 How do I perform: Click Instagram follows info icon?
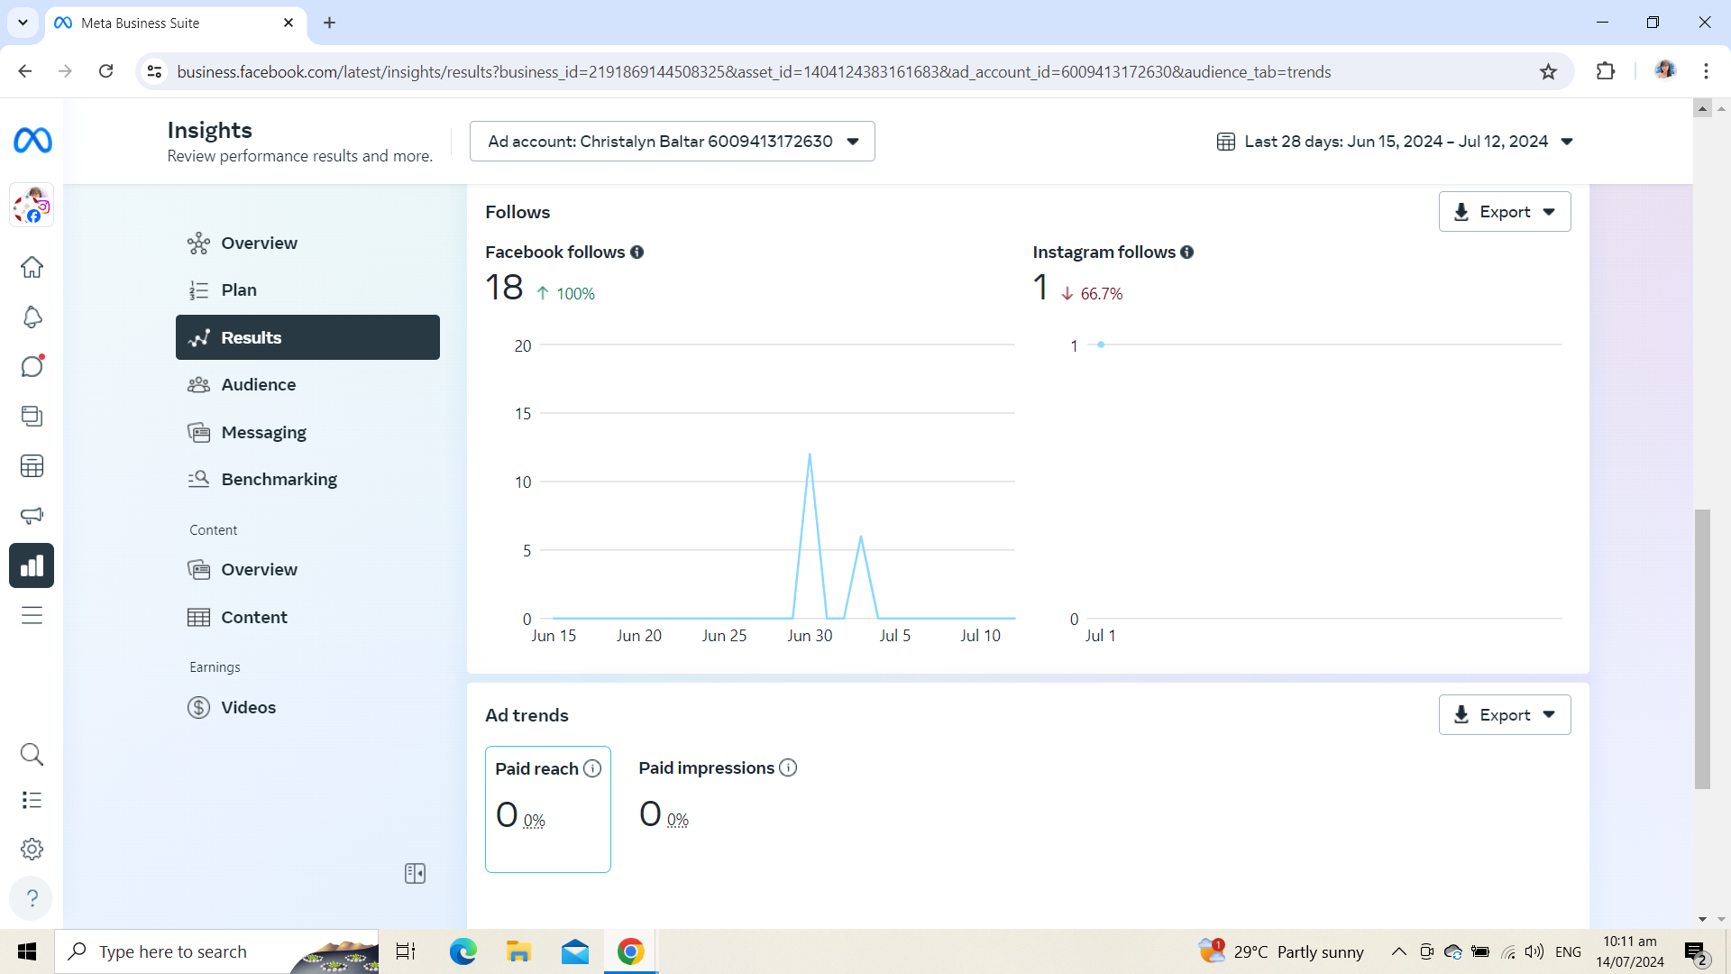(1187, 253)
